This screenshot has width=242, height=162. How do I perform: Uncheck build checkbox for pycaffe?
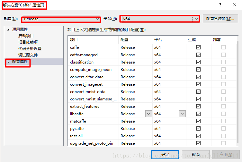point(199,129)
